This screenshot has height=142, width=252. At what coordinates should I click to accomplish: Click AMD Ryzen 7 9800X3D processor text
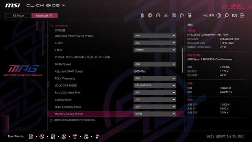210,60
